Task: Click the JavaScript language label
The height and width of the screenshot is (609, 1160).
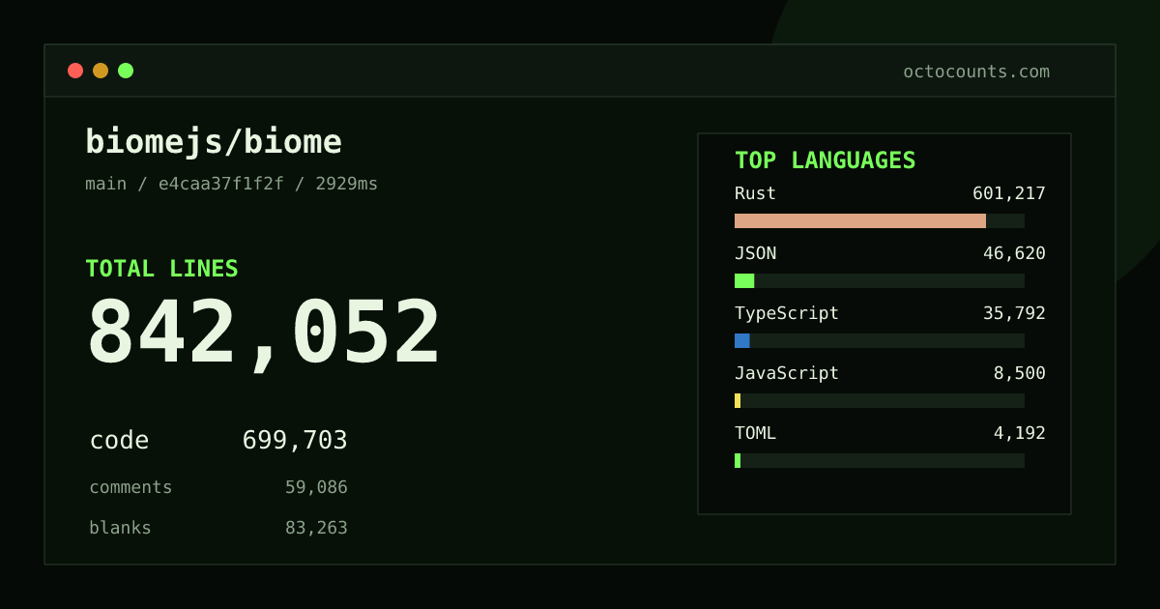Action: coord(787,373)
